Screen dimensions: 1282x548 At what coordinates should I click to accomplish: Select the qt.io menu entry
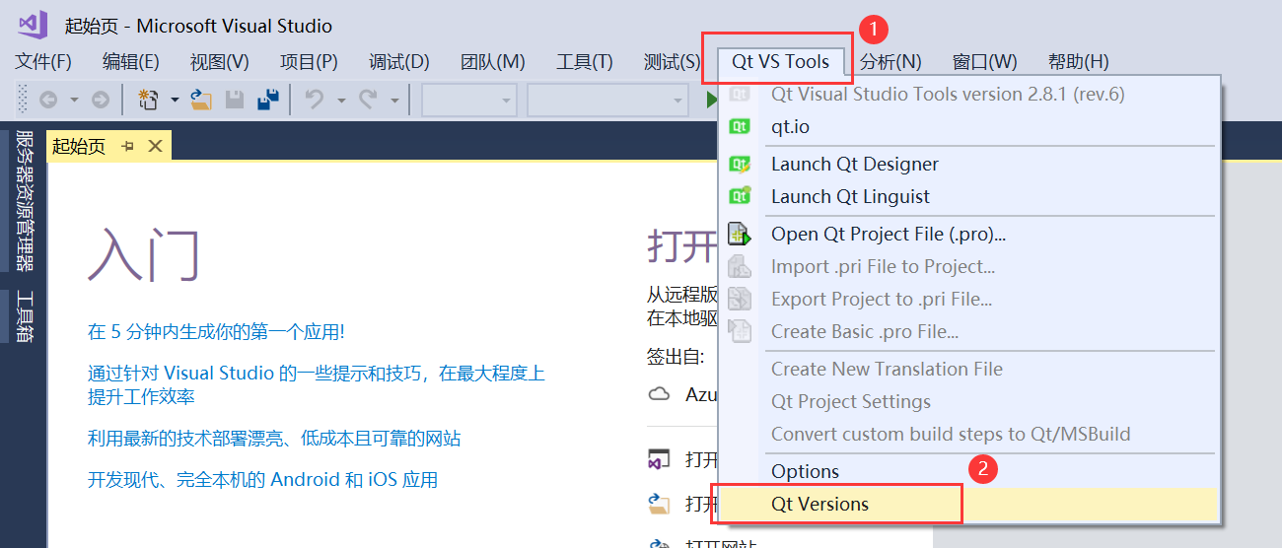tap(968, 127)
